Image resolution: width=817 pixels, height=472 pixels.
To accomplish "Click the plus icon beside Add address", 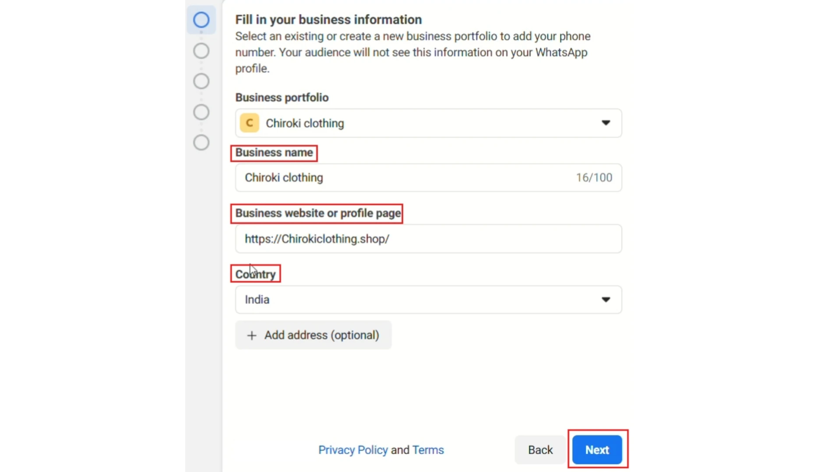I will 252,335.
